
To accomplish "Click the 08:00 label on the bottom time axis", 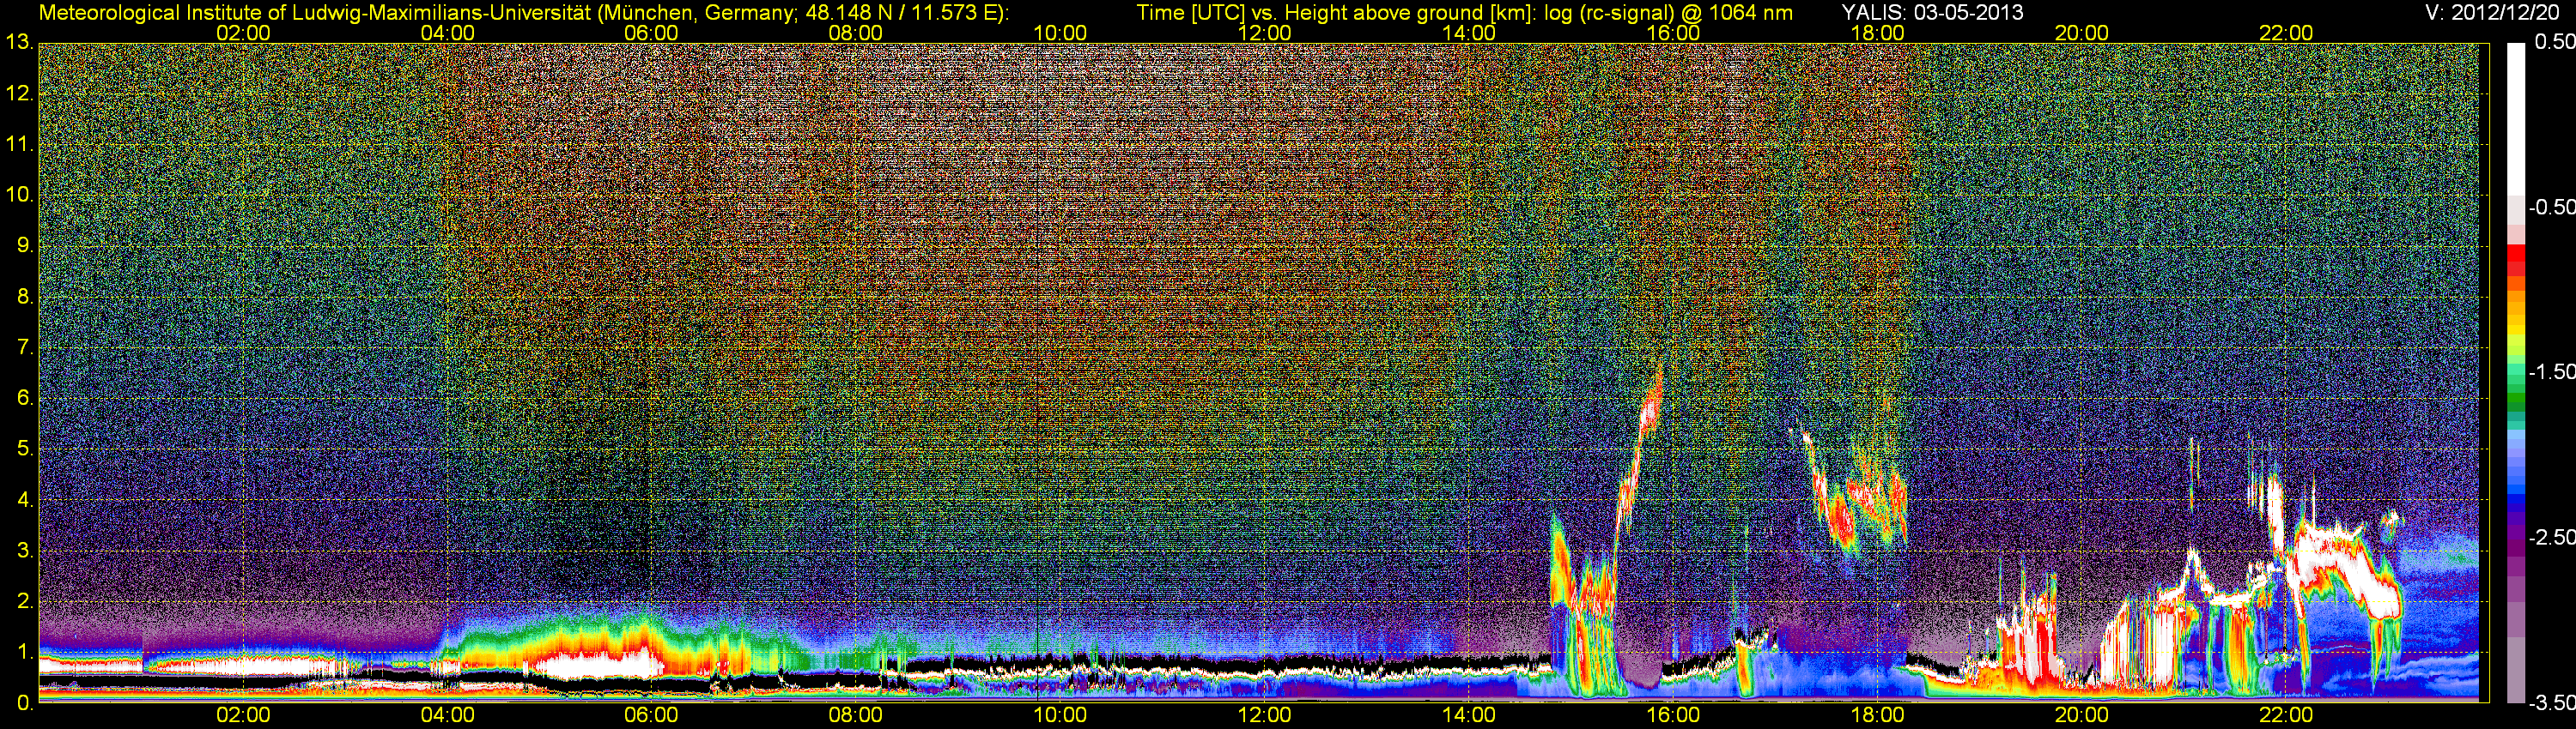I will tap(856, 715).
